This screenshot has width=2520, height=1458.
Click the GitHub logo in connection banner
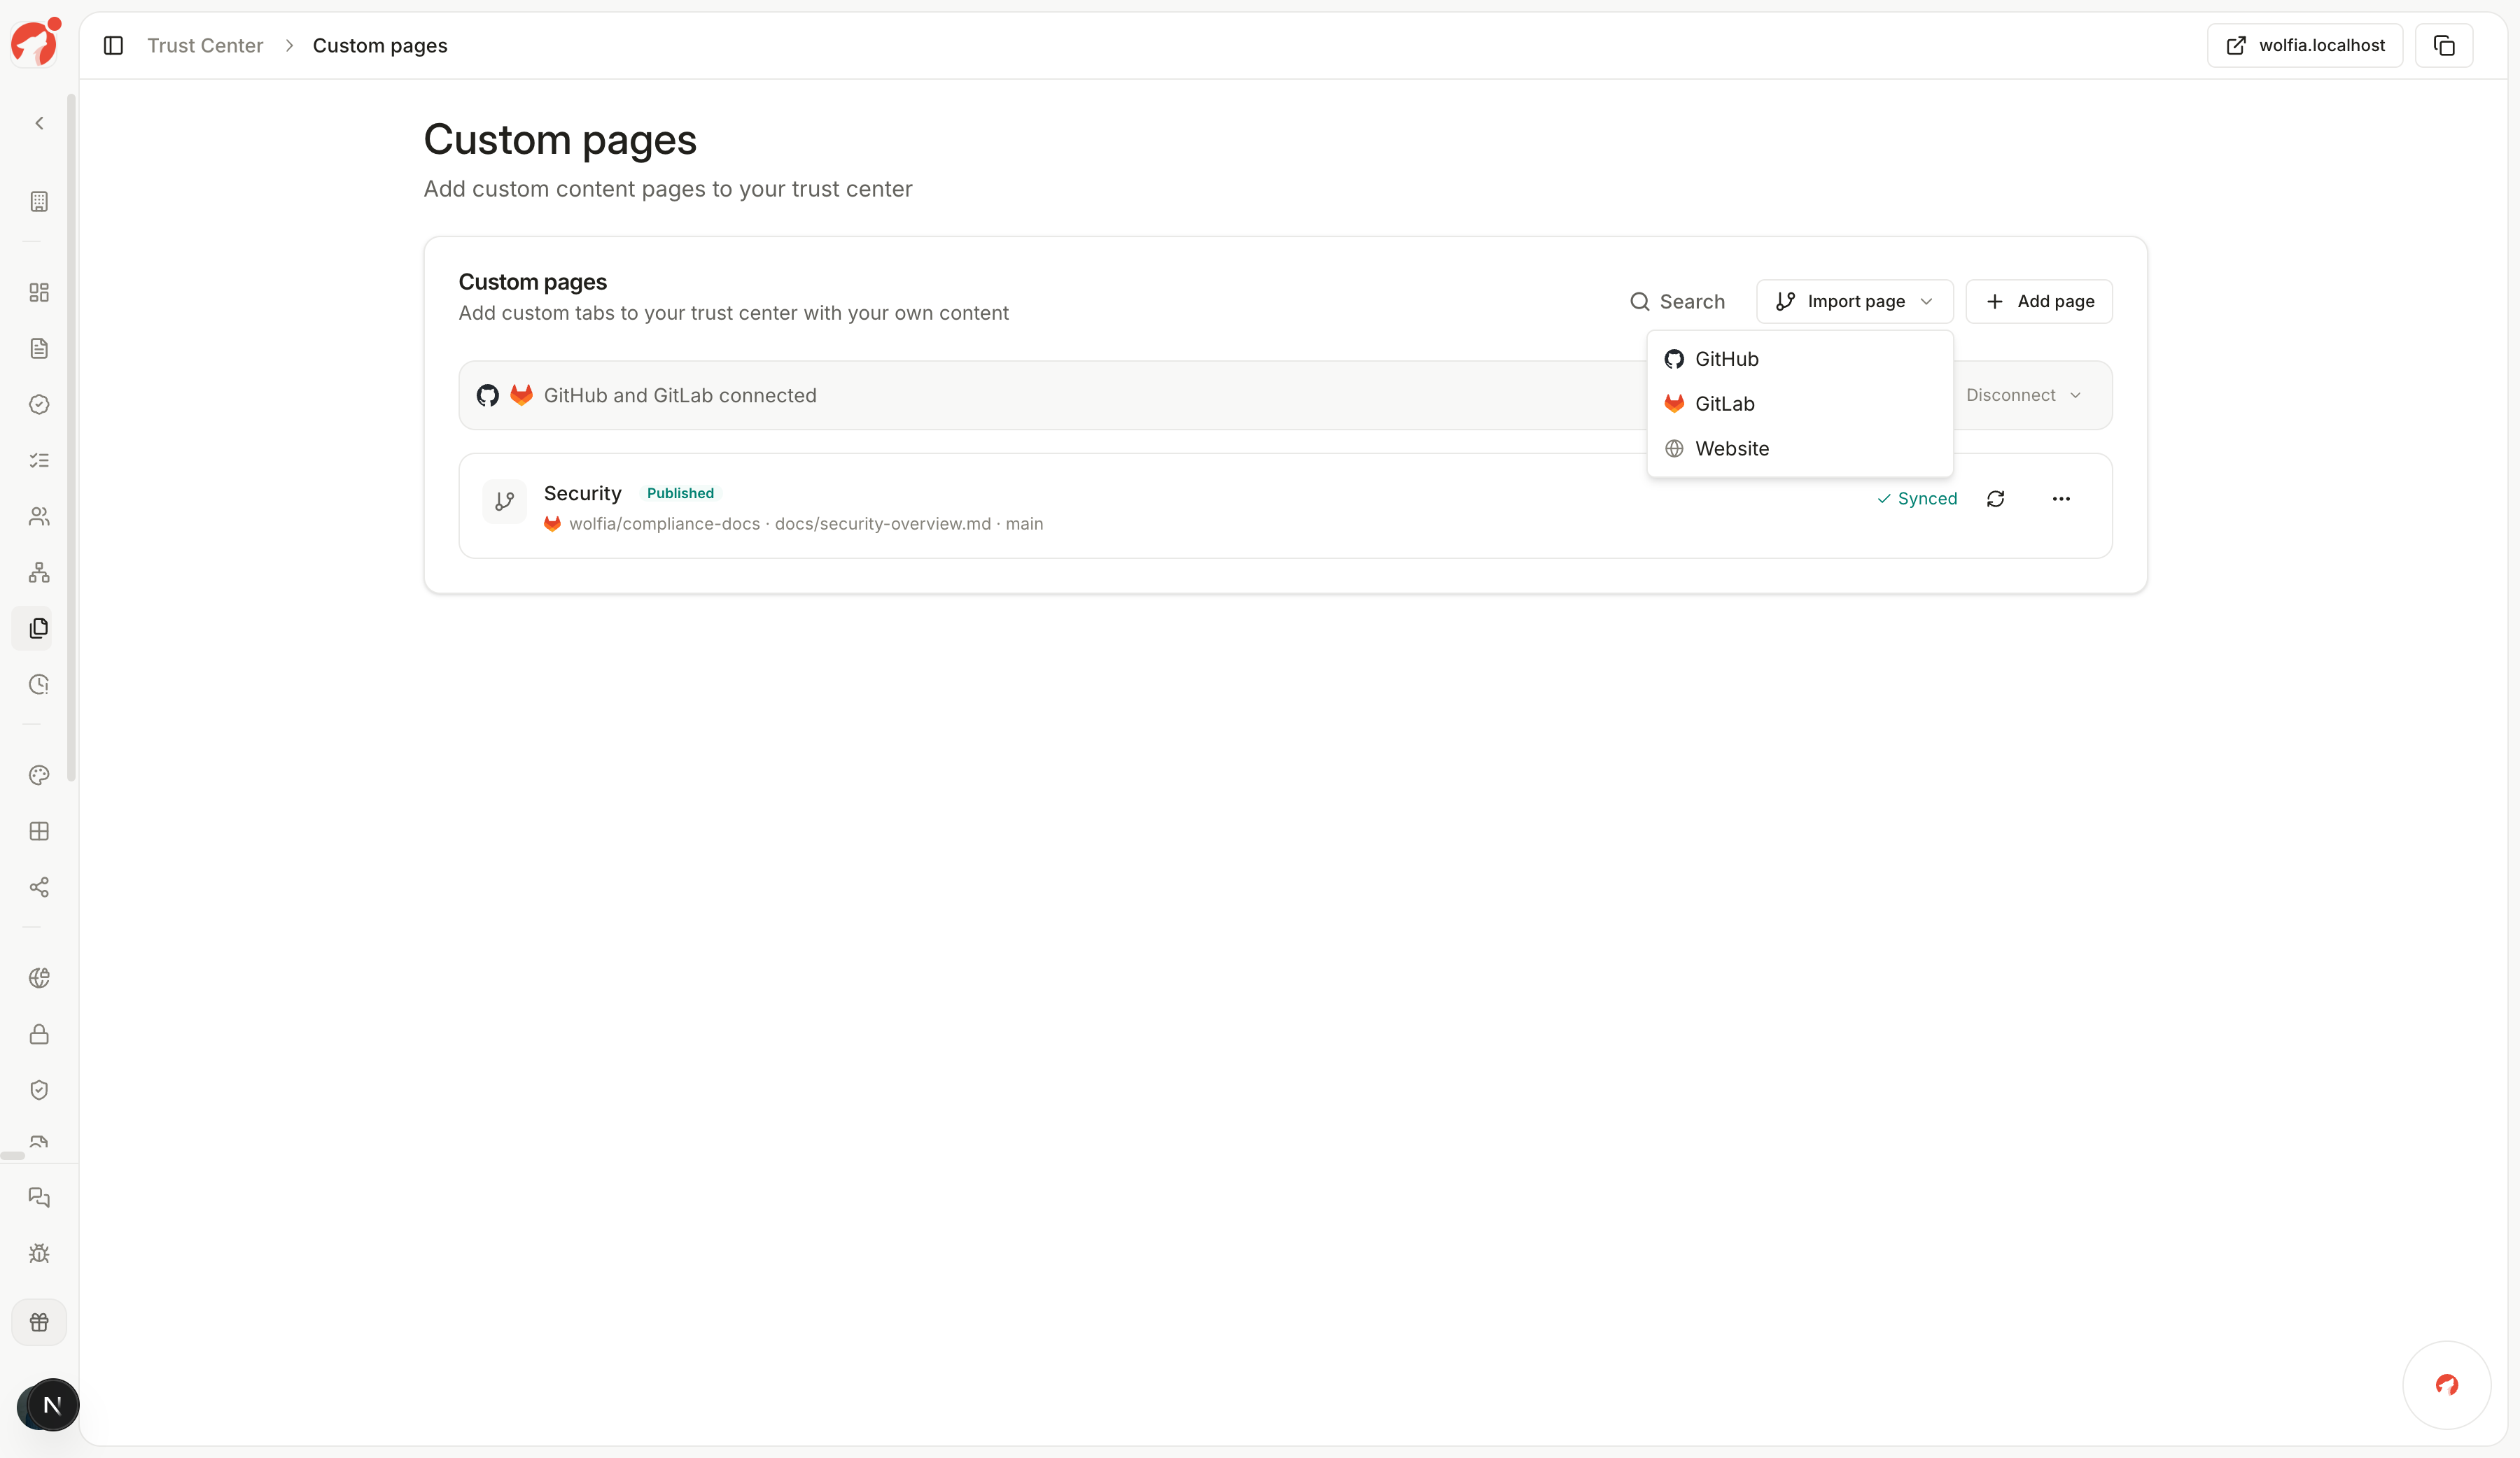point(487,396)
